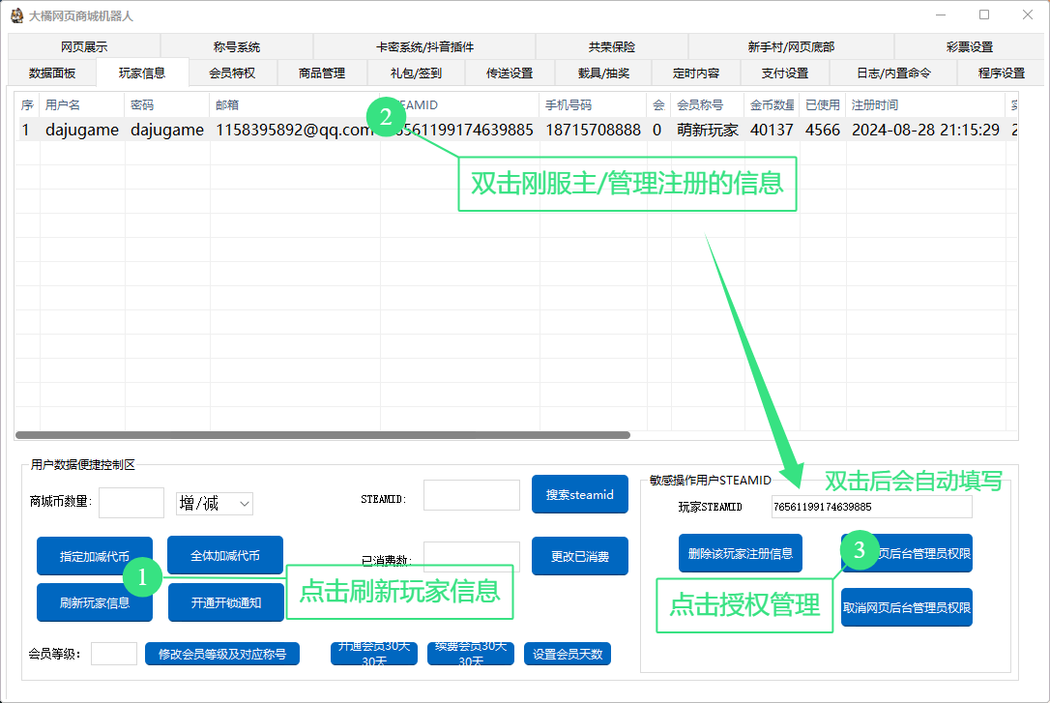Screen dimensions: 1050x703
Task: Click the 会员等级 input box
Action: pyautogui.click(x=114, y=655)
